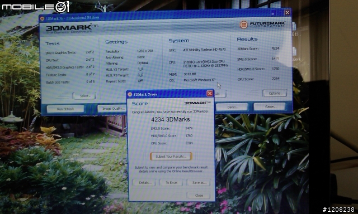
Task: Click 'HDR/SM3.0 Score:' label in Results panel
Action: 251,69
